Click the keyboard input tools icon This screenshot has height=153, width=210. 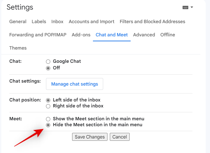185,7
